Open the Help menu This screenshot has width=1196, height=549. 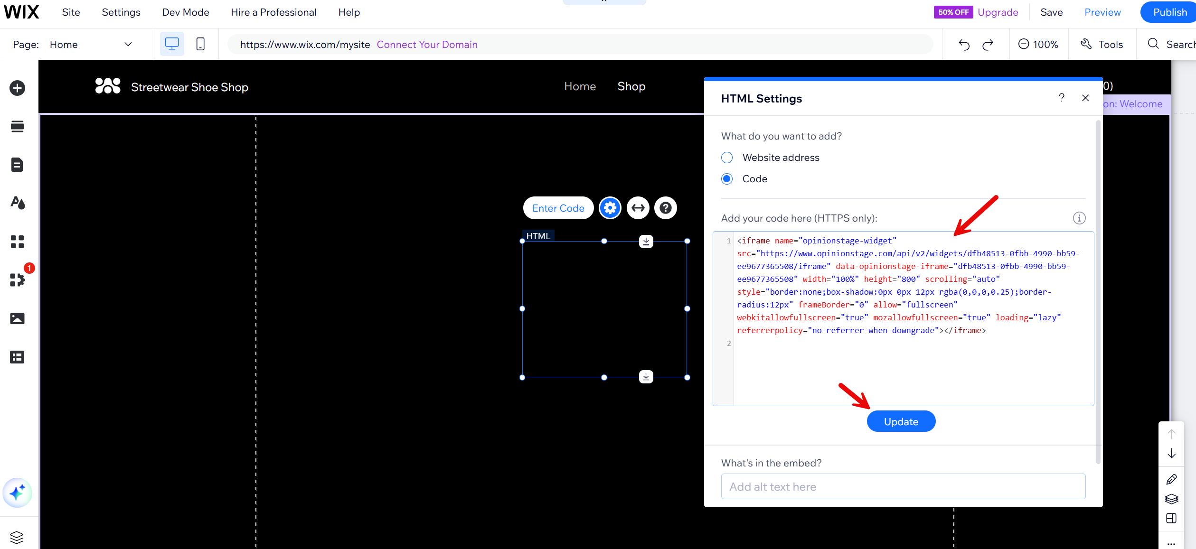(x=348, y=12)
